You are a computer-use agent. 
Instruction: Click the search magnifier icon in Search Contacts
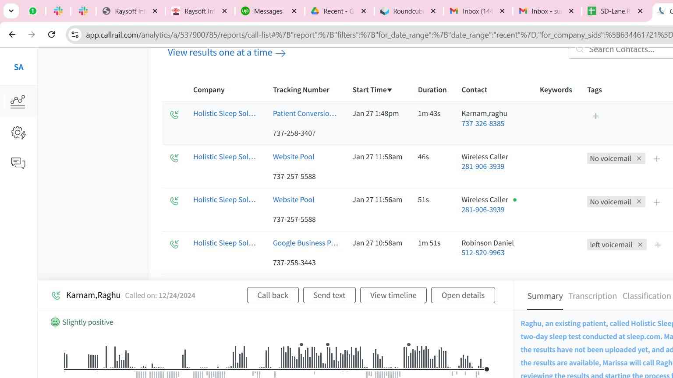tap(580, 49)
